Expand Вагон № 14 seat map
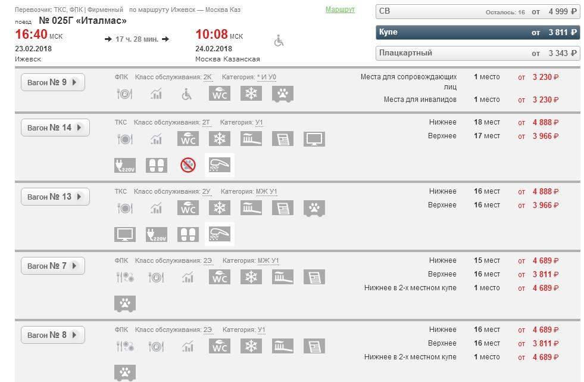The width and height of the screenshot is (584, 382). coord(55,128)
